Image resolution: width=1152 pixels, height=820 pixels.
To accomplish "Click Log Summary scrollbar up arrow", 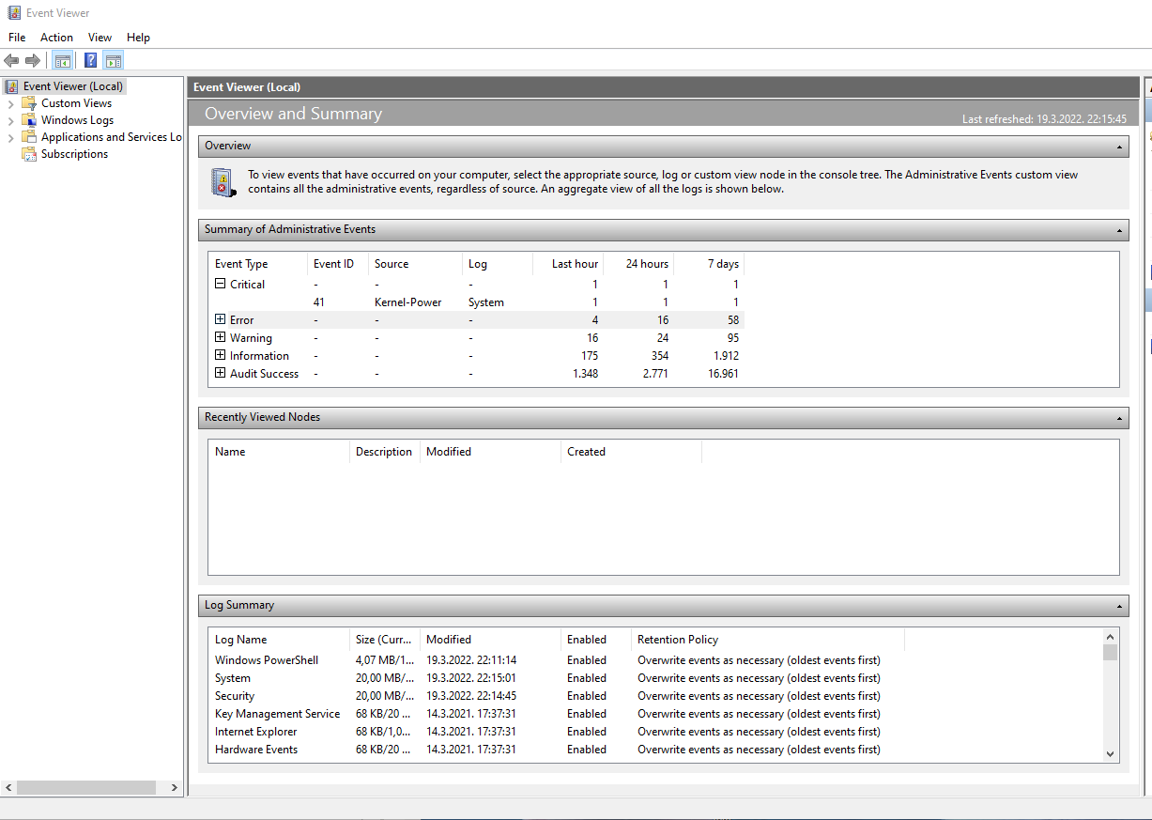I will pyautogui.click(x=1111, y=636).
